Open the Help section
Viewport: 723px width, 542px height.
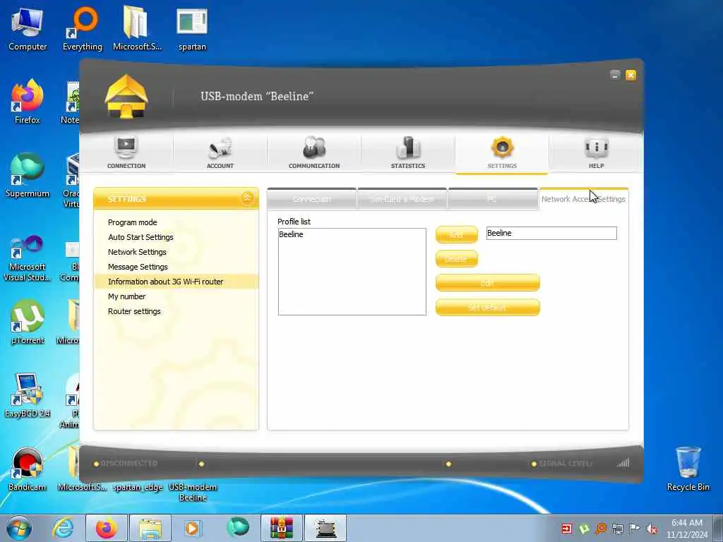pyautogui.click(x=596, y=153)
